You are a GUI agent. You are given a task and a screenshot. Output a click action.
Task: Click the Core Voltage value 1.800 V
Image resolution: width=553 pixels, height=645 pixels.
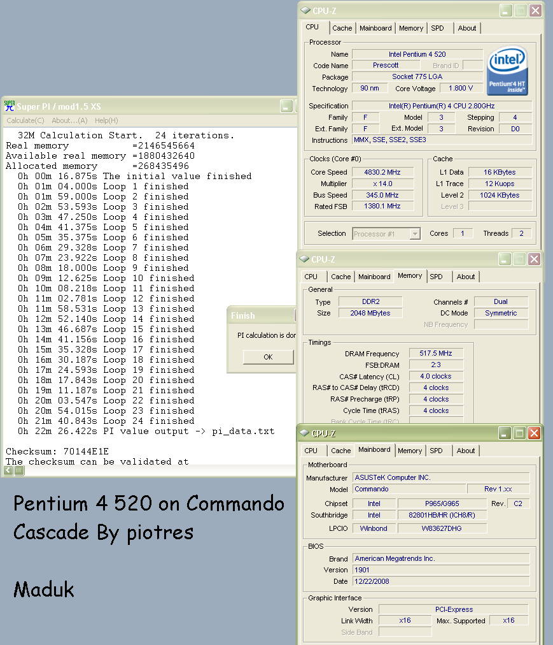tap(461, 88)
